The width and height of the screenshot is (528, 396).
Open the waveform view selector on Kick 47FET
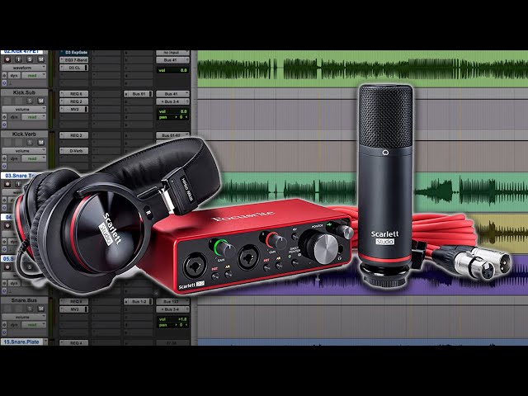pyautogui.click(x=24, y=68)
